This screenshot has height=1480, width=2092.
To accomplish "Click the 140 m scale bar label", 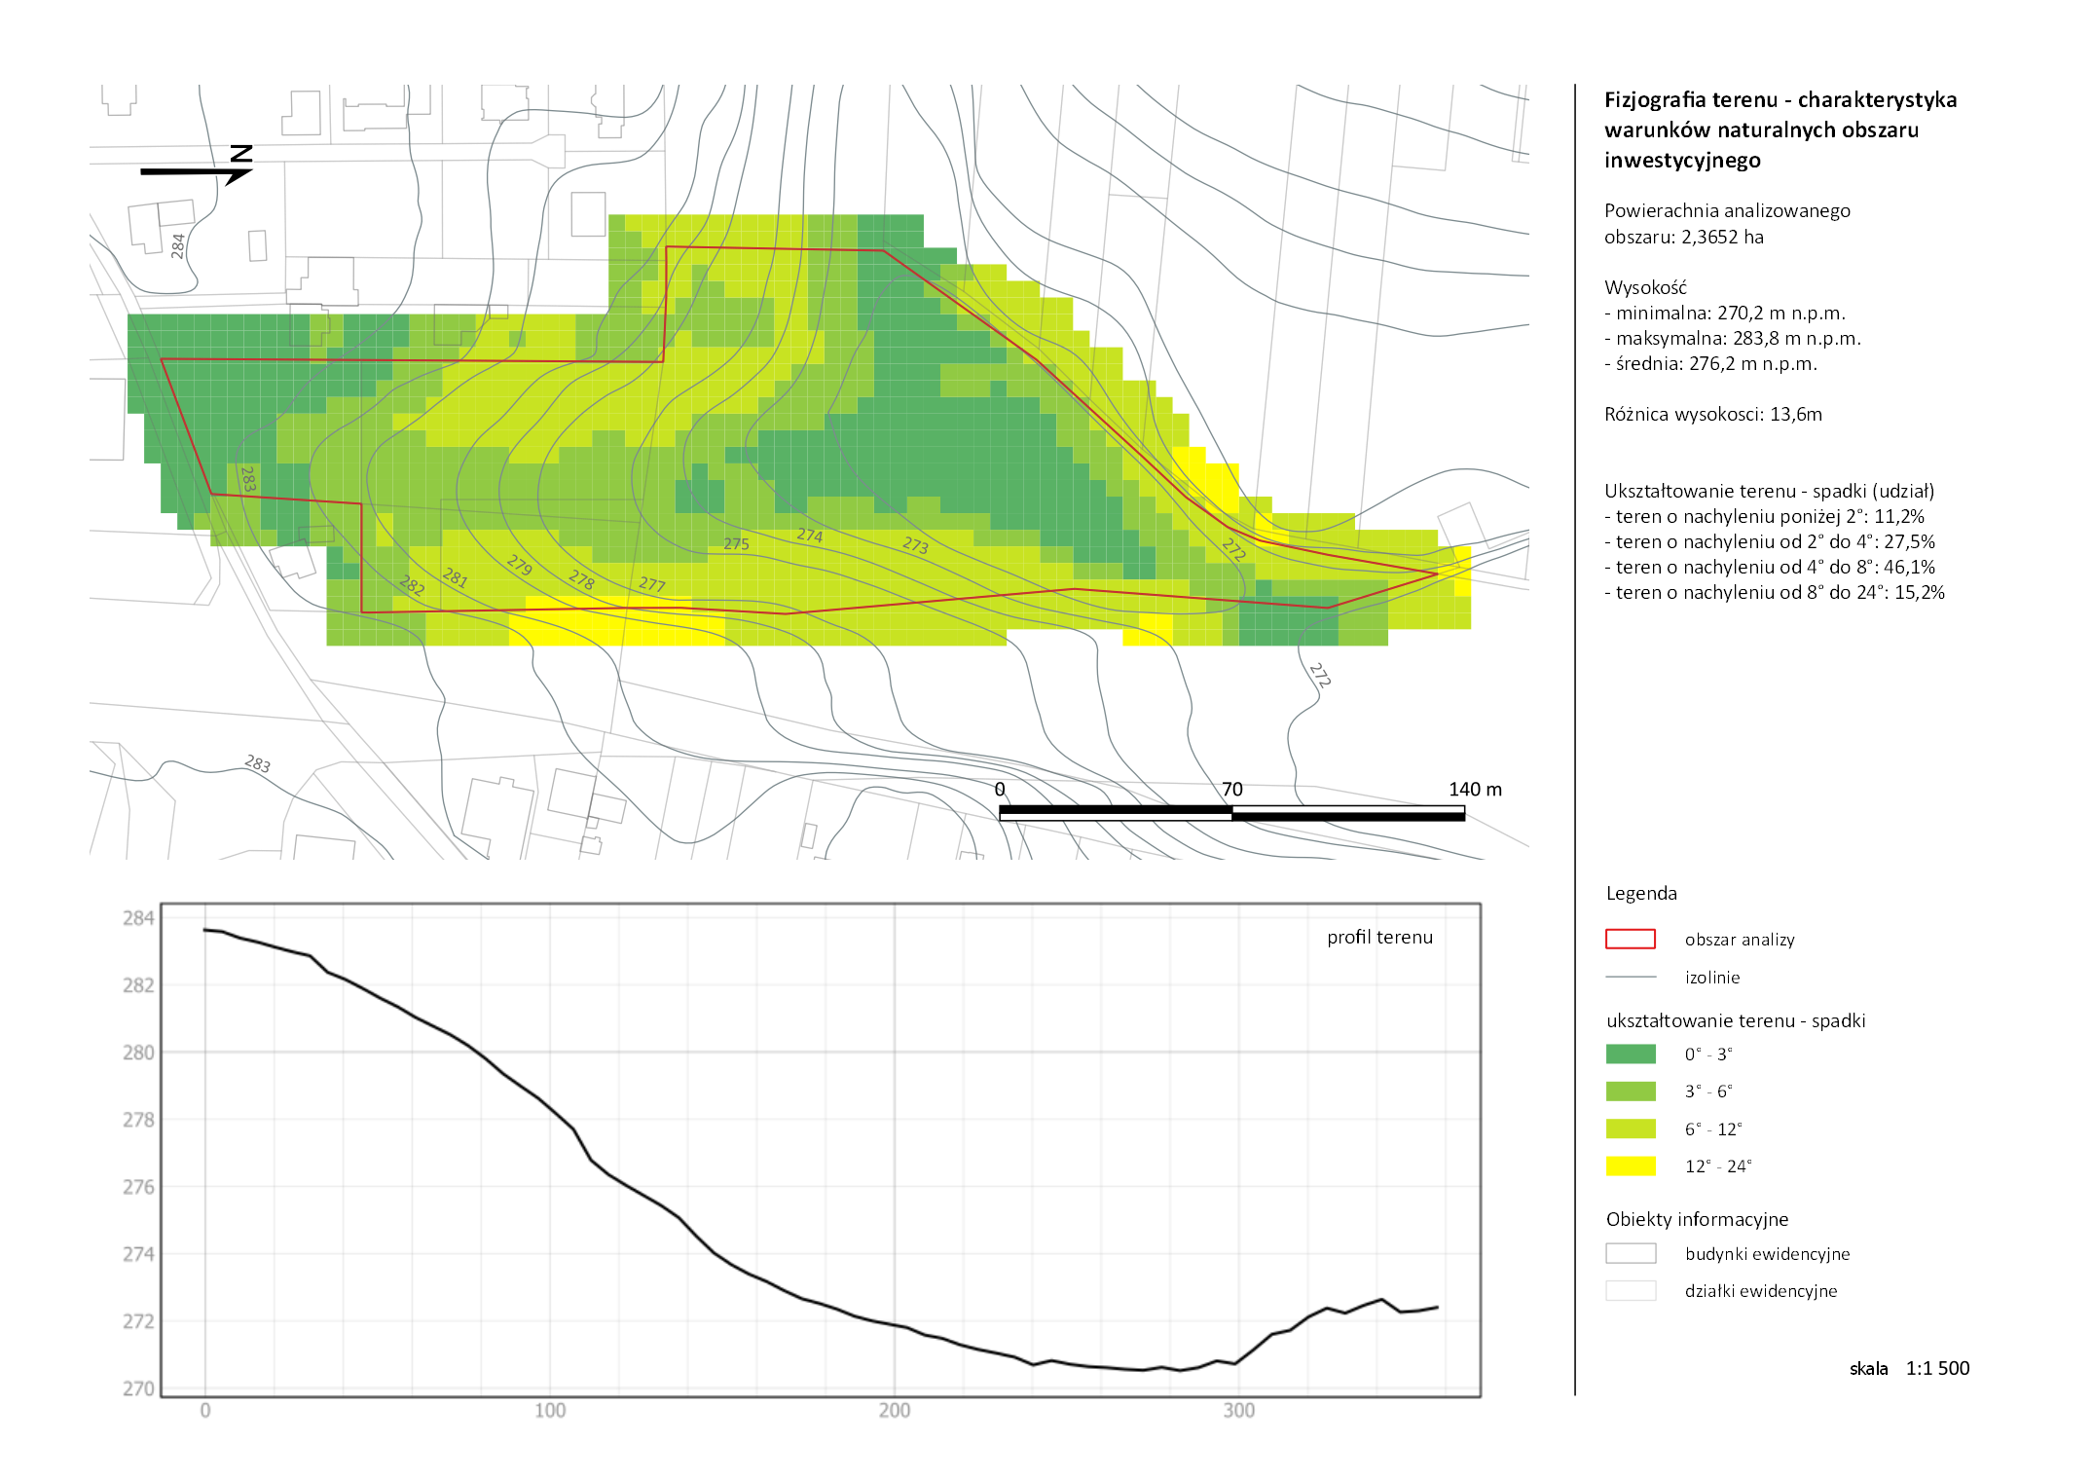I will pyautogui.click(x=1474, y=789).
